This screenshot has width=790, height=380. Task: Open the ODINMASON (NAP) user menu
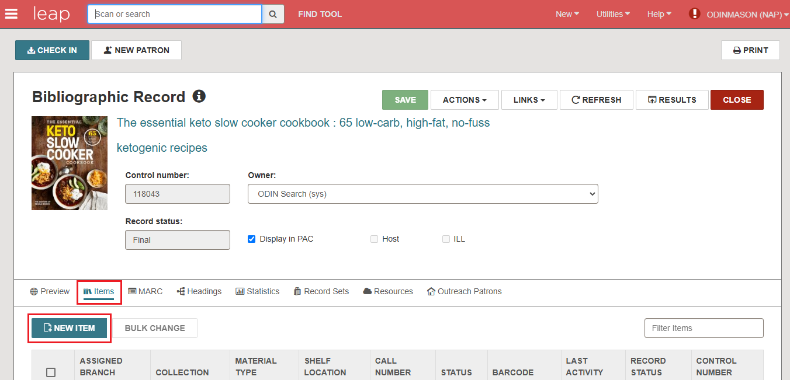747,14
